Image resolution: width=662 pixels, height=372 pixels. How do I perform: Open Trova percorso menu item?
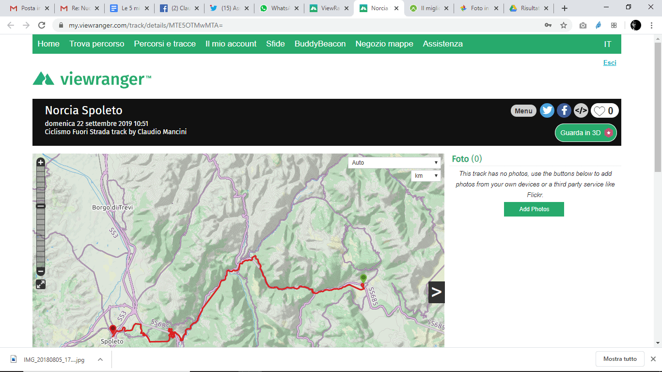tap(97, 44)
